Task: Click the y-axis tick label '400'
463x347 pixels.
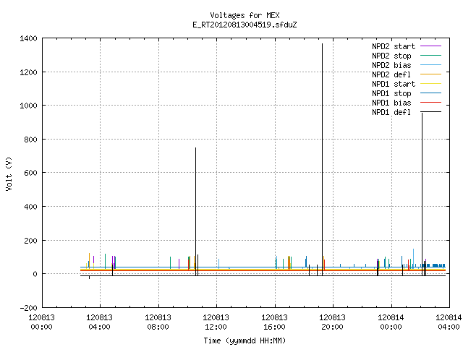Action: [x=30, y=207]
